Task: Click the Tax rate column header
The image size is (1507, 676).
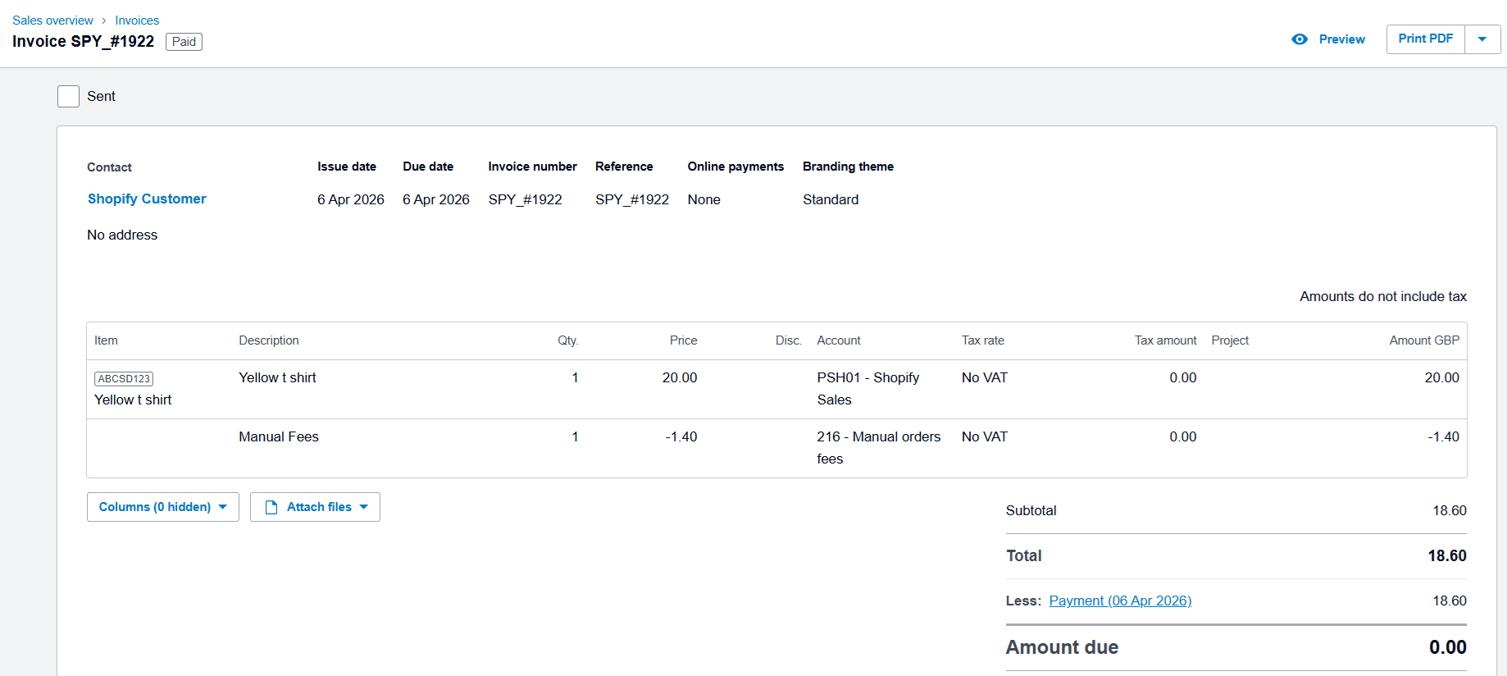Action: point(982,340)
